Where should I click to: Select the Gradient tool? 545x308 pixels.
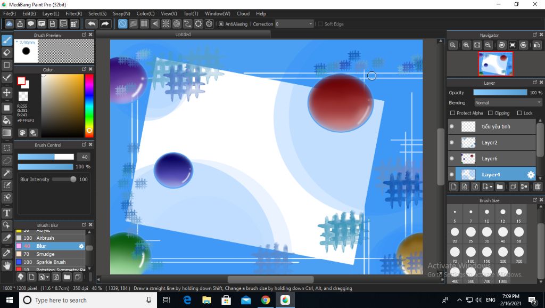[x=6, y=133]
